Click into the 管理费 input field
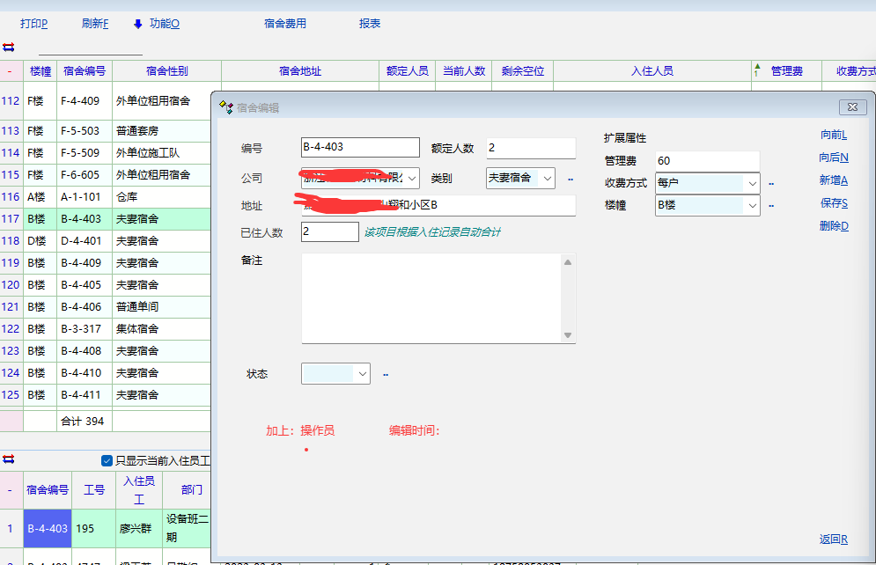The height and width of the screenshot is (565, 876). point(706,161)
